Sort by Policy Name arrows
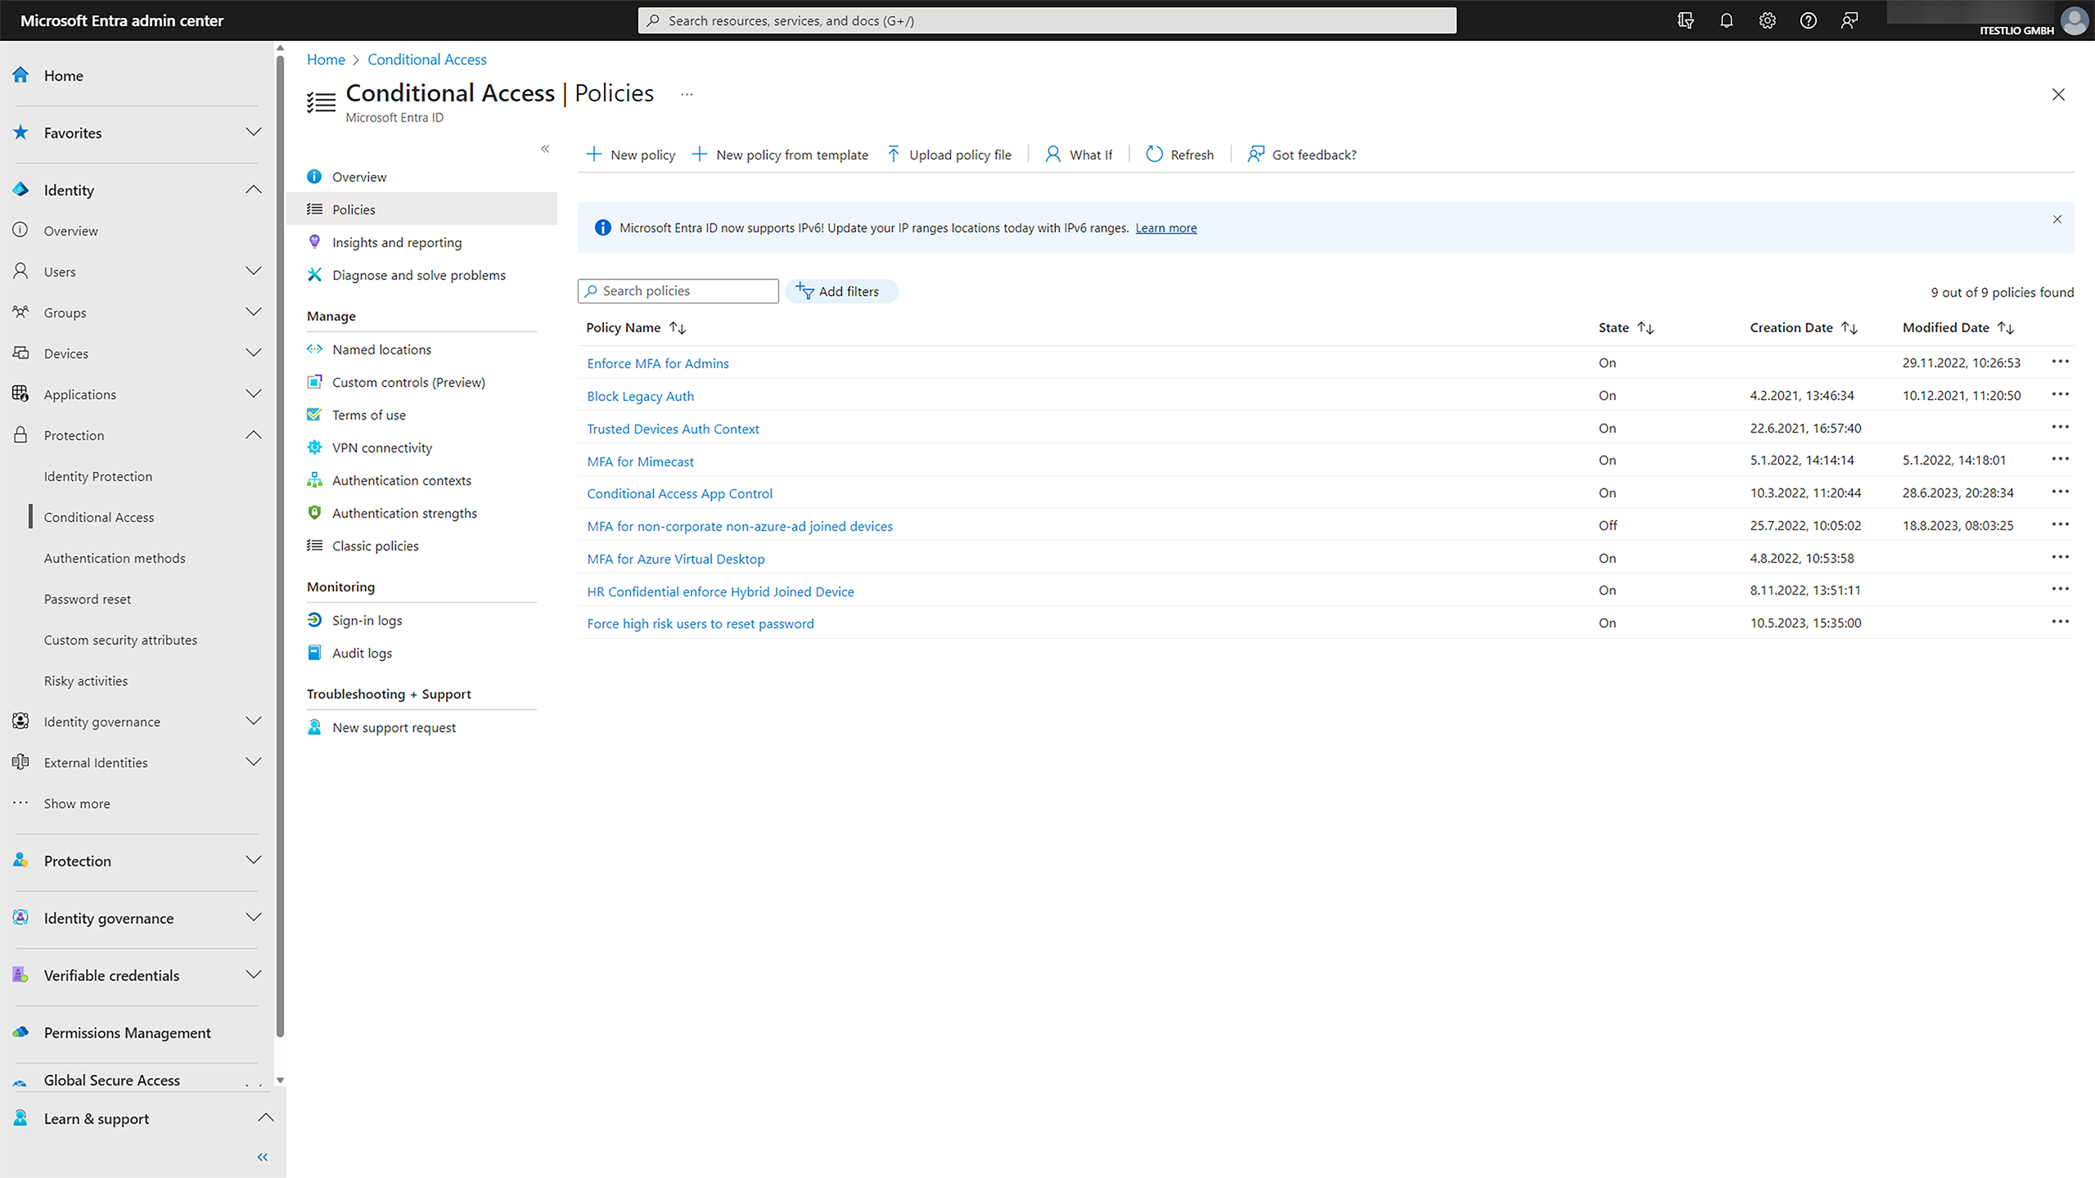This screenshot has width=2095, height=1178. (678, 328)
